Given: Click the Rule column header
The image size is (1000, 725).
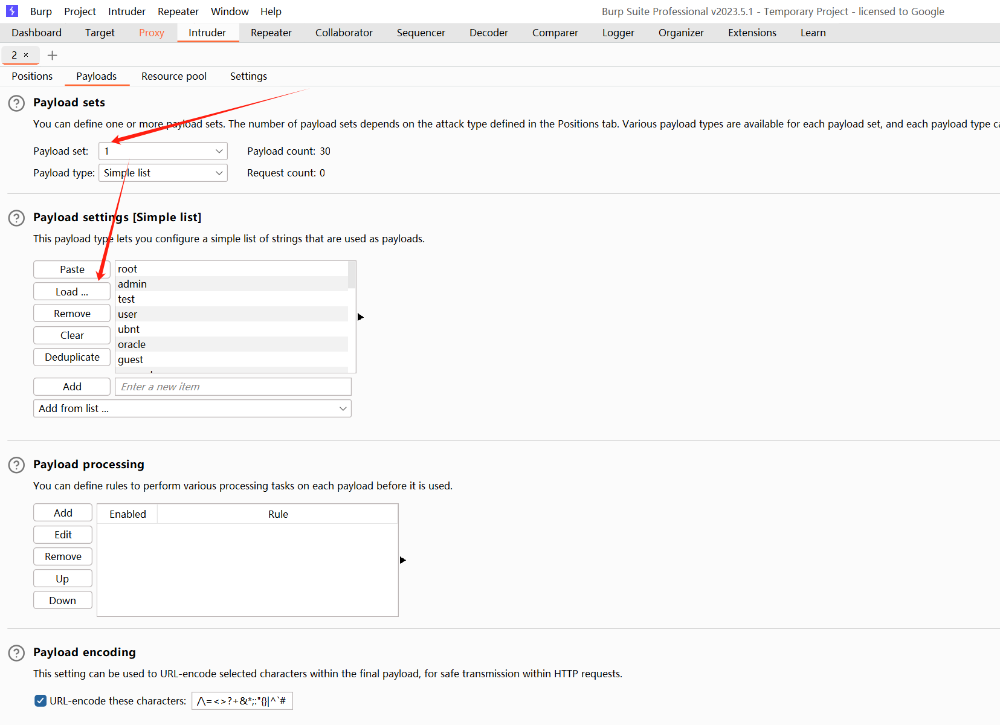Looking at the screenshot, I should pyautogui.click(x=278, y=514).
